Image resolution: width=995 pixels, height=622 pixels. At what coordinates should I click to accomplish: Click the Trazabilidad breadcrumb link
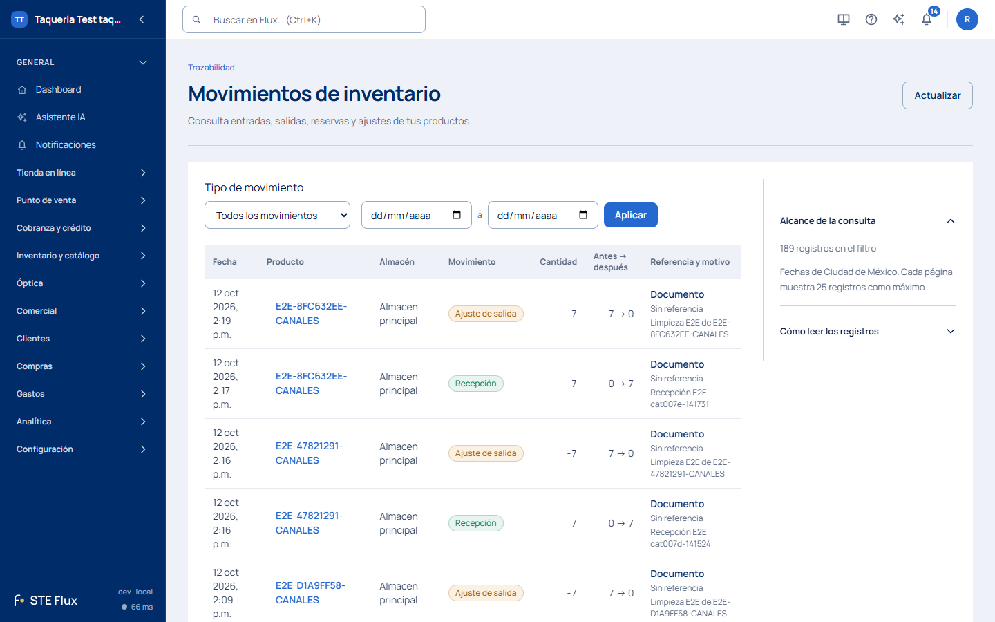211,68
